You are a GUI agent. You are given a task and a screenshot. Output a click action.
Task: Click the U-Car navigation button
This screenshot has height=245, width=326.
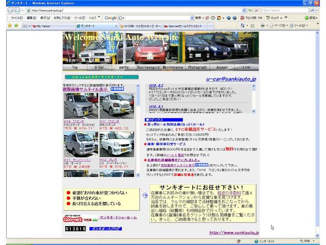click(99, 67)
